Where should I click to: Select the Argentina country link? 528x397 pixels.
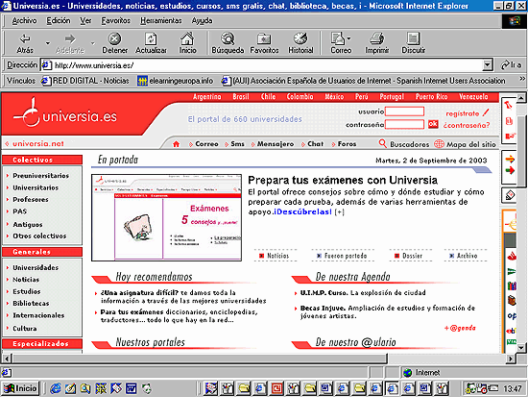coord(206,97)
